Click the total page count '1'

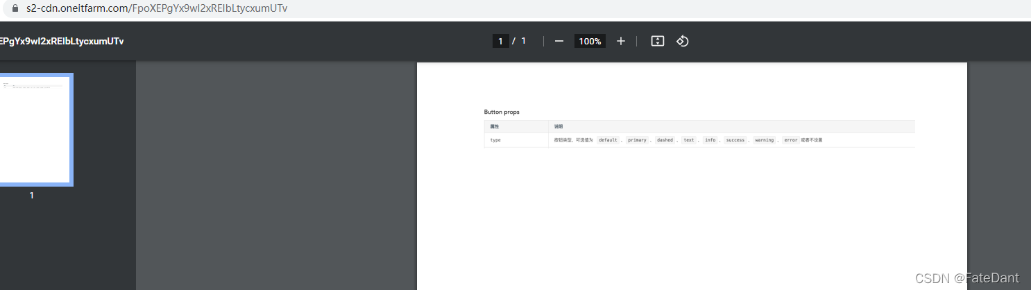(x=524, y=41)
